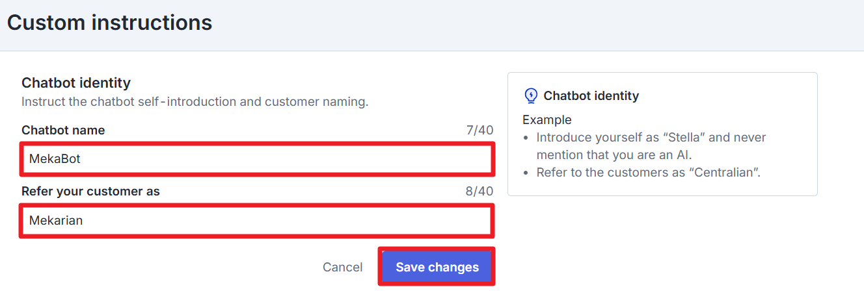The height and width of the screenshot is (300, 864).
Task: Click the 8/40 character counter
Action: coord(479,192)
